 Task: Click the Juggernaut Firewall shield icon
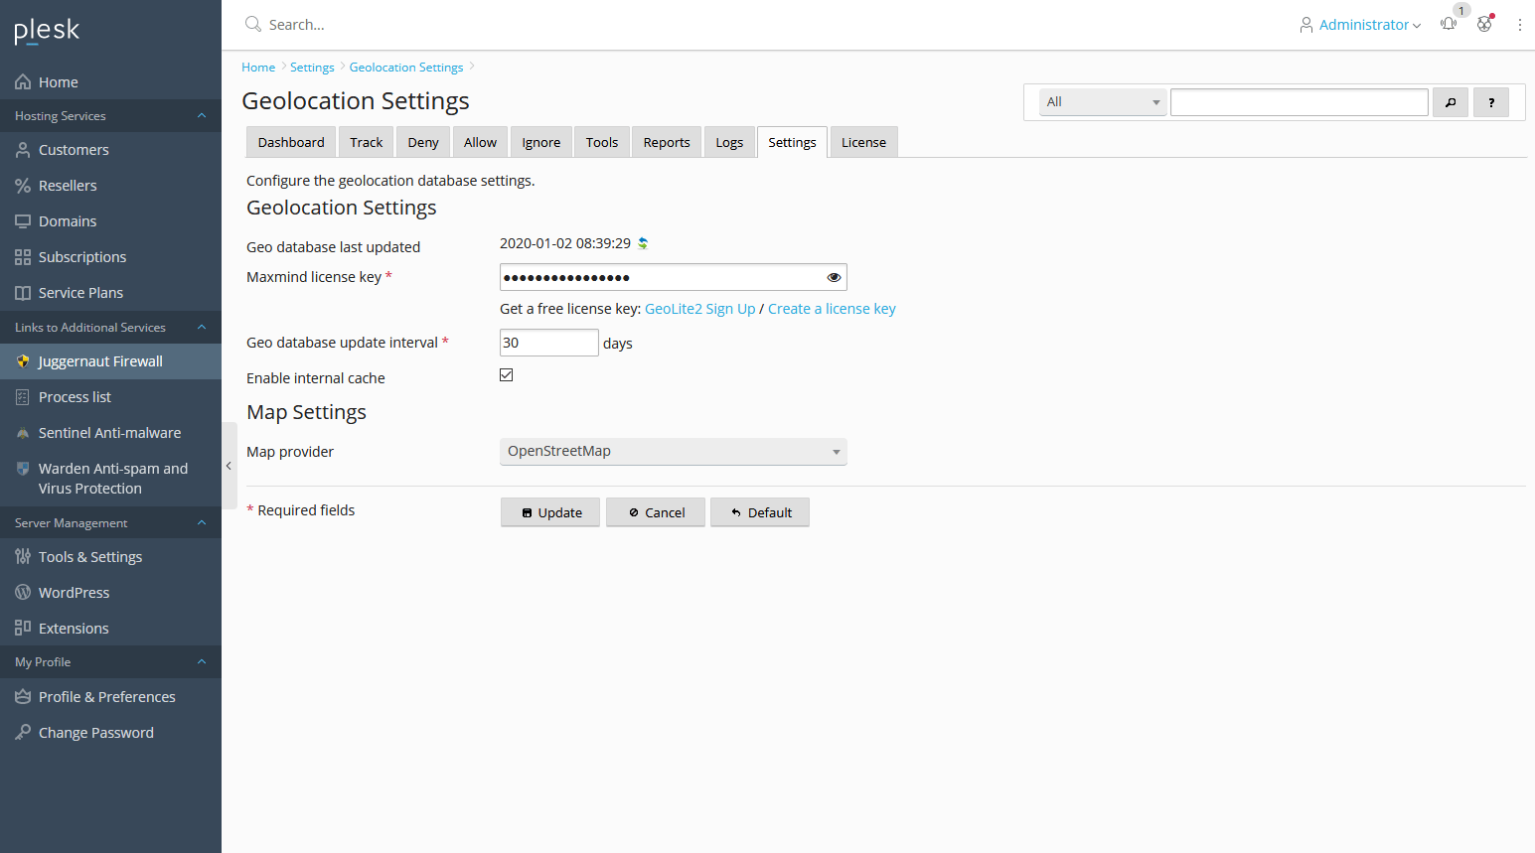pyautogui.click(x=23, y=361)
